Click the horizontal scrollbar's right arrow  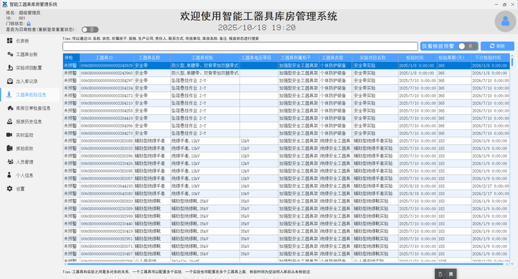(x=507, y=264)
